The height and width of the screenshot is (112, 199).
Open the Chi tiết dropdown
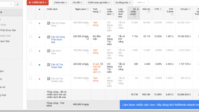coord(77,3)
